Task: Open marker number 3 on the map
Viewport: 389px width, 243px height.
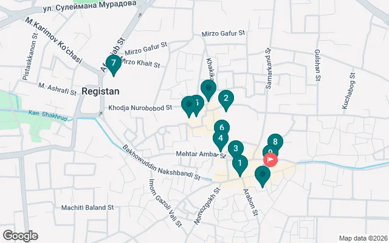Action: tap(235, 148)
